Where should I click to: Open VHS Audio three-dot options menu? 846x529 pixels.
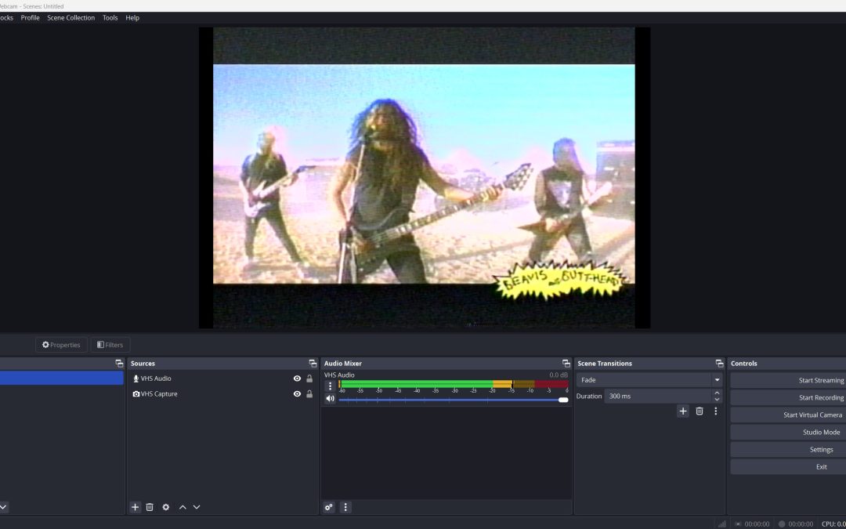pos(330,386)
